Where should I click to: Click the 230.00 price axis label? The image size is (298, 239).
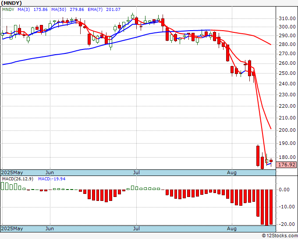click(287, 95)
